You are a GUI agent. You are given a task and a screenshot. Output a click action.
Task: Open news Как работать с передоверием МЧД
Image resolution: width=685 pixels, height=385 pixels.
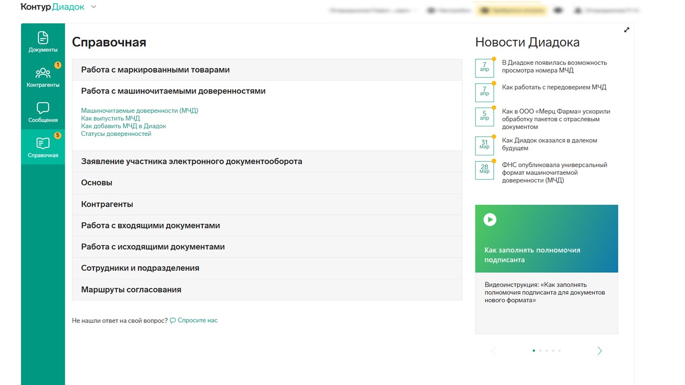(554, 87)
